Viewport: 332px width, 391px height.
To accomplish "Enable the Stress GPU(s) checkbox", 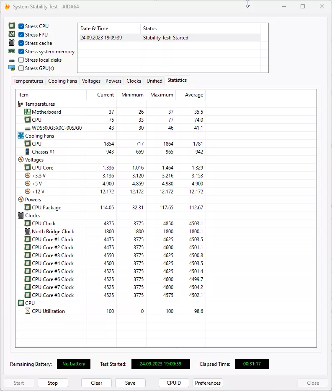I will (x=21, y=68).
